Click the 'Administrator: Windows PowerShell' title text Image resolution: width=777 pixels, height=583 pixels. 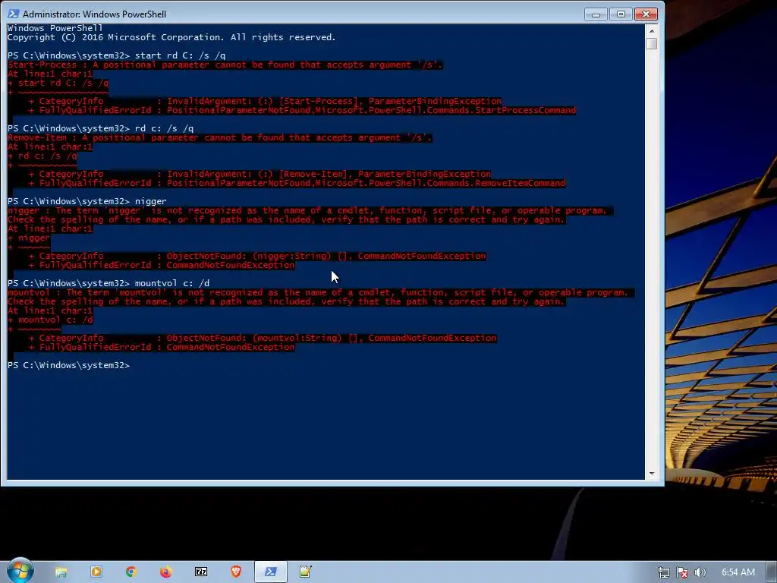pyautogui.click(x=94, y=14)
